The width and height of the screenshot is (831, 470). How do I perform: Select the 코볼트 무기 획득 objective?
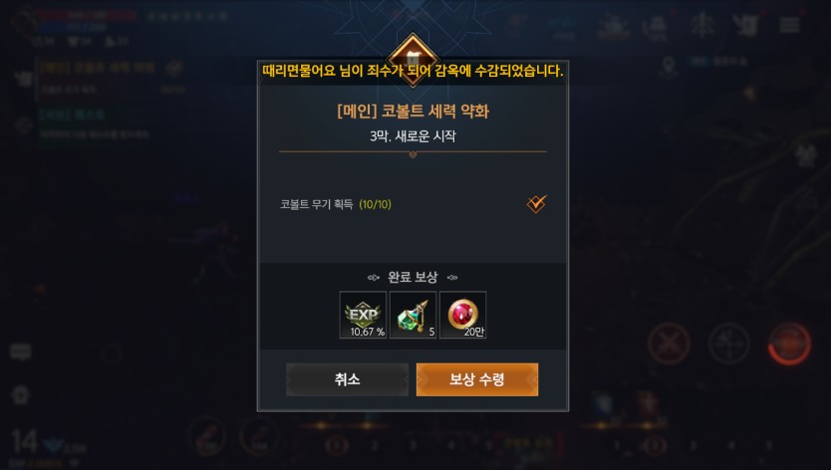click(336, 204)
